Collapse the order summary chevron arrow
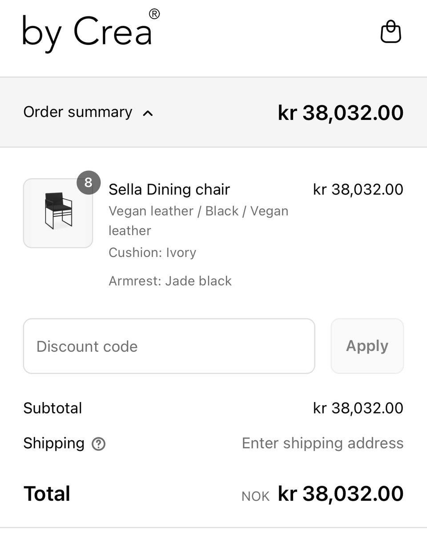The height and width of the screenshot is (550, 427). pos(148,113)
